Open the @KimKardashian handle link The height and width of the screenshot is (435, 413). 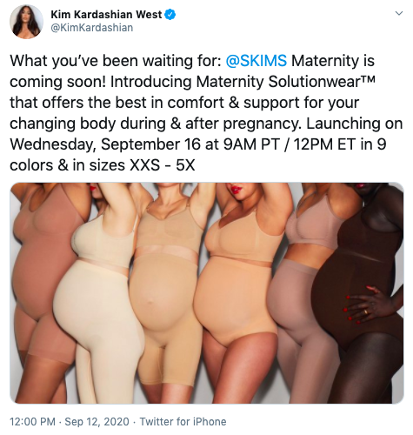click(x=92, y=28)
